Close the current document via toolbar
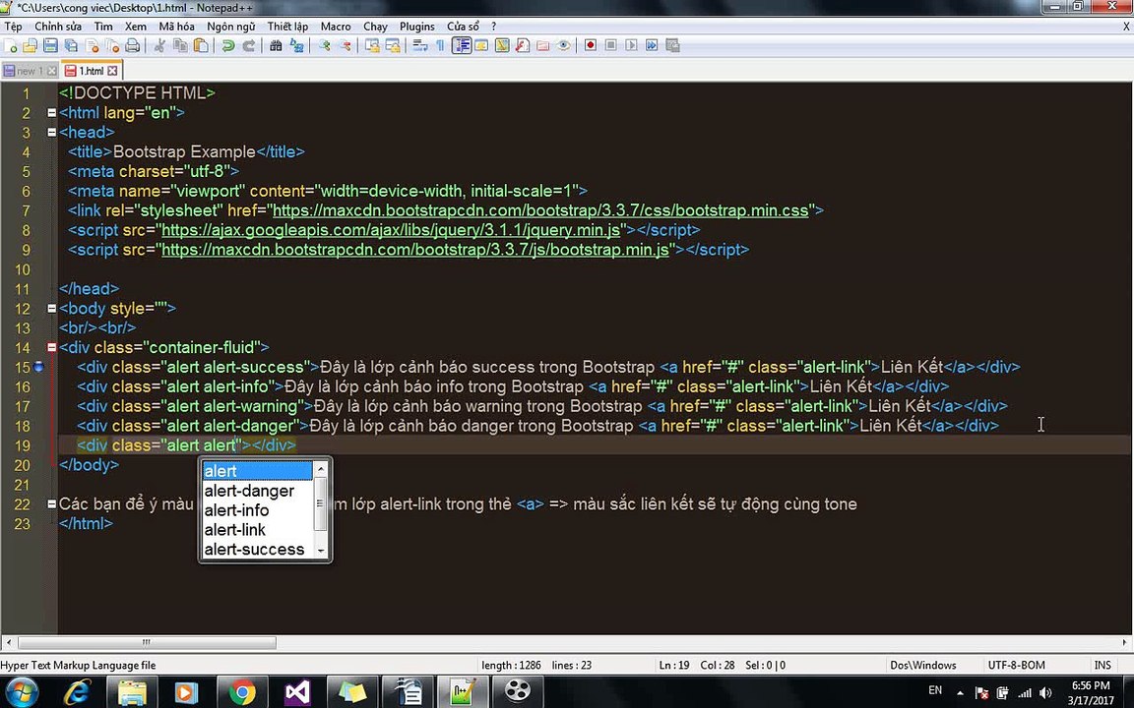 (x=92, y=45)
